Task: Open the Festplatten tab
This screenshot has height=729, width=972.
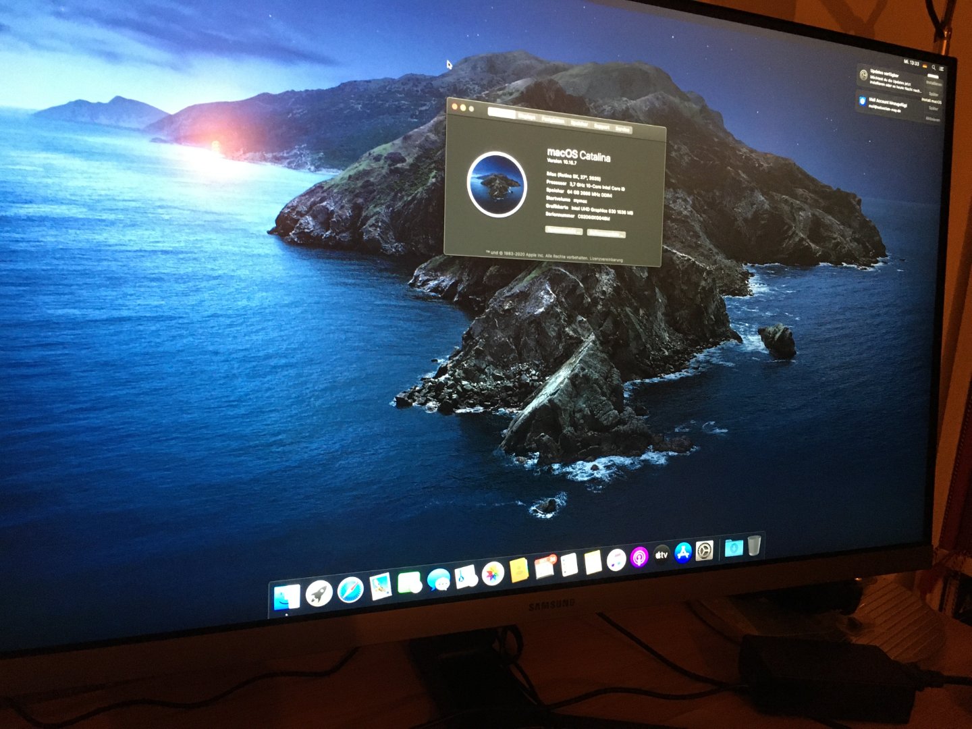Action: [552, 119]
